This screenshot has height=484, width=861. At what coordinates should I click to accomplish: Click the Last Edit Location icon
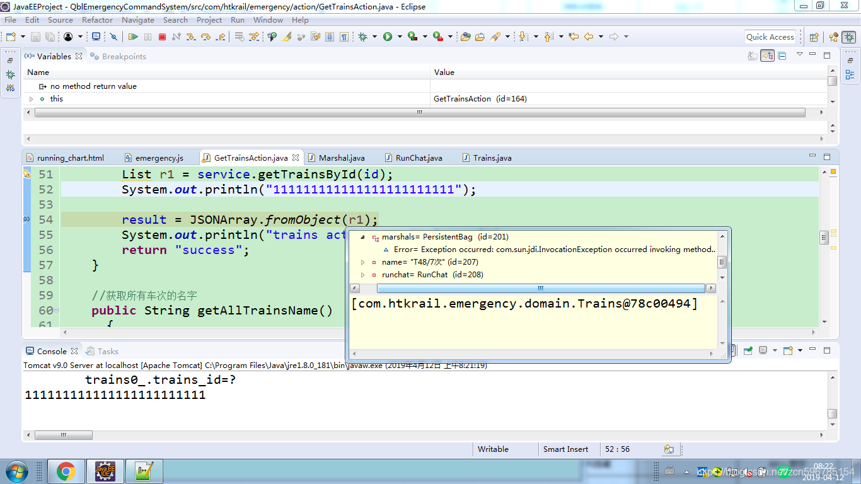[574, 37]
